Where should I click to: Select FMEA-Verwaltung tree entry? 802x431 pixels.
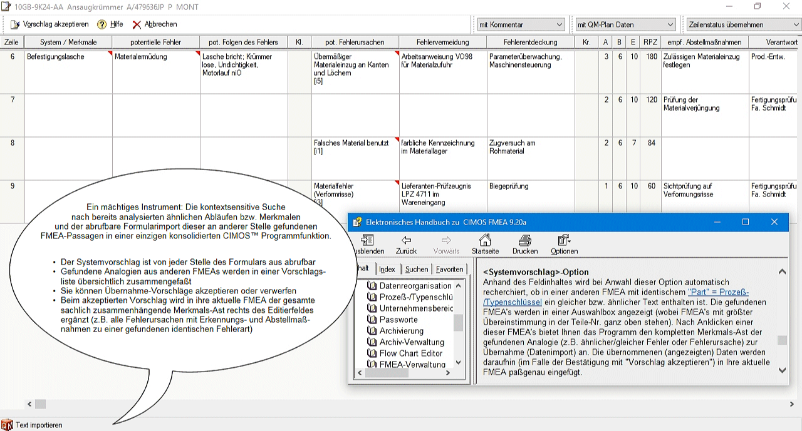[x=412, y=365]
